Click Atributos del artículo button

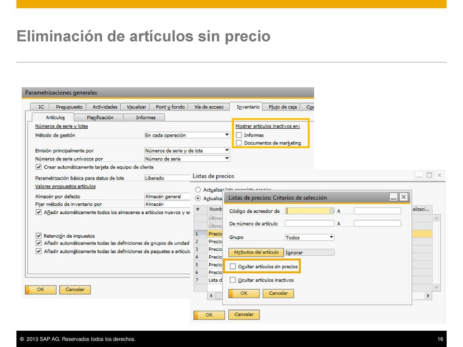256,252
